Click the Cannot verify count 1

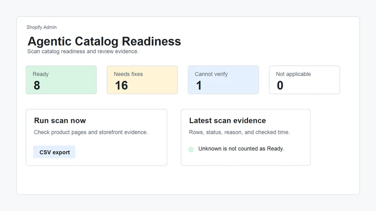tap(199, 85)
